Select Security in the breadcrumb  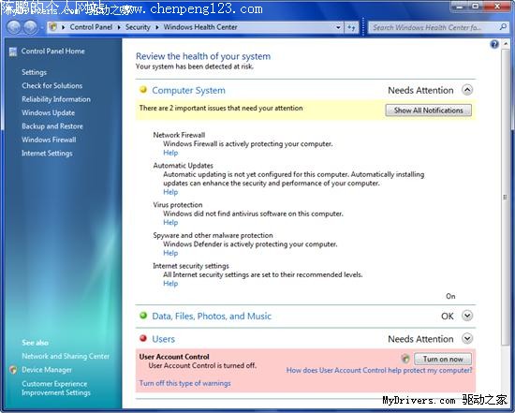point(138,27)
